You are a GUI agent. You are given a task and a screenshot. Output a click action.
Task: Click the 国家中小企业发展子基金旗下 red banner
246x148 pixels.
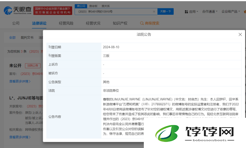click(x=53, y=11)
